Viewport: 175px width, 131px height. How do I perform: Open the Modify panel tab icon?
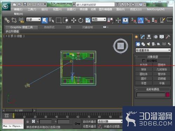142,37
